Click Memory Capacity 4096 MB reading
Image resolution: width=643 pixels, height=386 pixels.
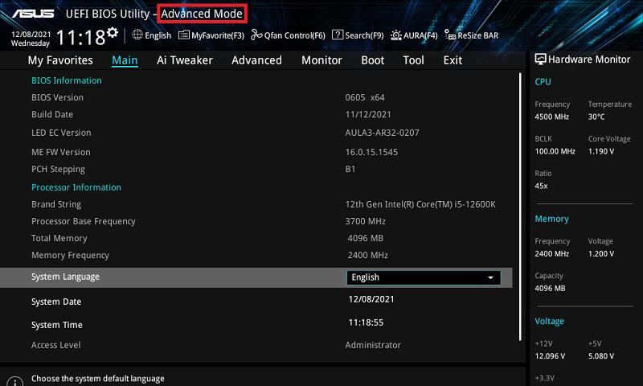pos(550,289)
